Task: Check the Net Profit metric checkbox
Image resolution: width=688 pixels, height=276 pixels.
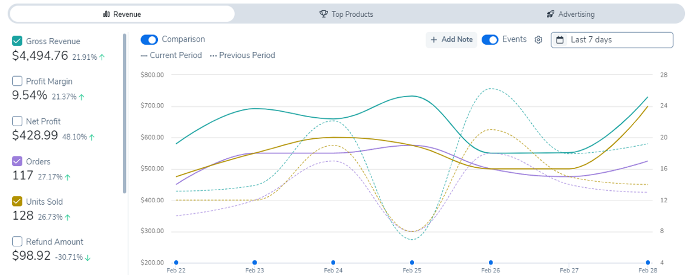Action: point(18,121)
